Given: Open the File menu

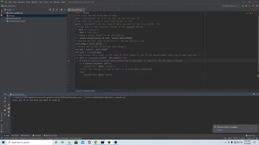Looking at the screenshot, I should click(x=6, y=2).
